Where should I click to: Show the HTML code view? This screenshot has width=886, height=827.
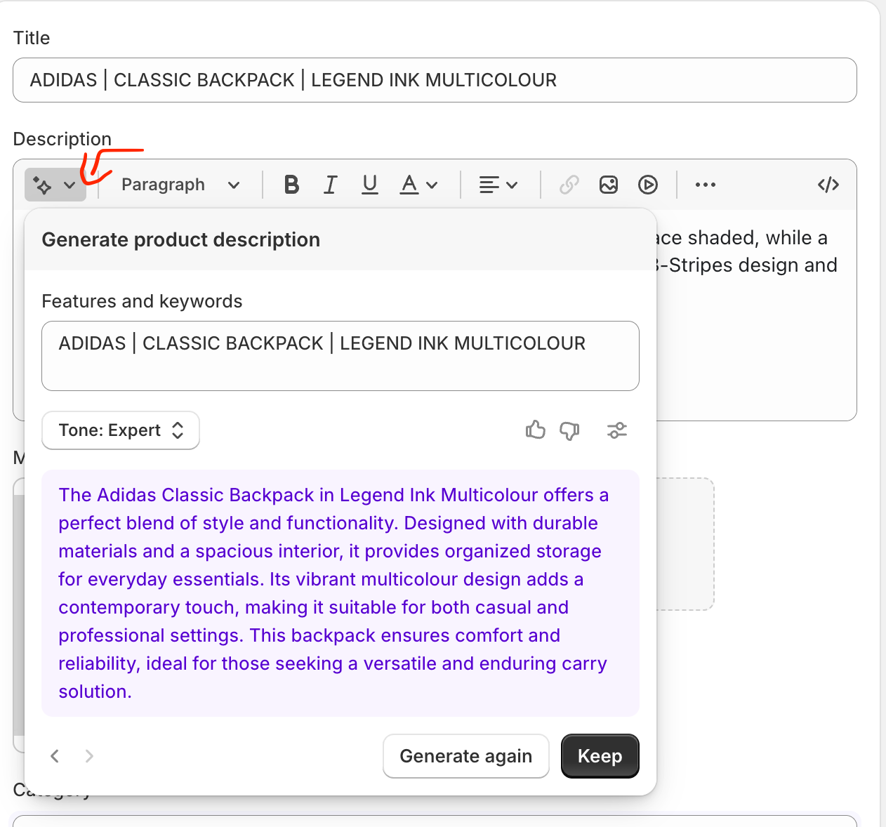point(828,185)
